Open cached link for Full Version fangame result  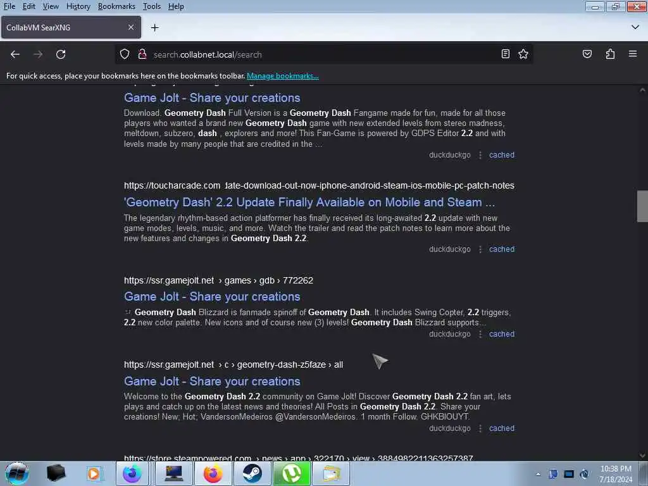pos(502,155)
